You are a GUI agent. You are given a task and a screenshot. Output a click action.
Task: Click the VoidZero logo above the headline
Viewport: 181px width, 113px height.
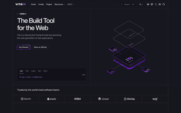tap(23, 14)
